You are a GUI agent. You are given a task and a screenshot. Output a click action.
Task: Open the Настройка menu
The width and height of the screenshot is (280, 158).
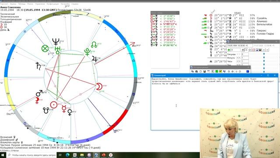(x=65, y=4)
